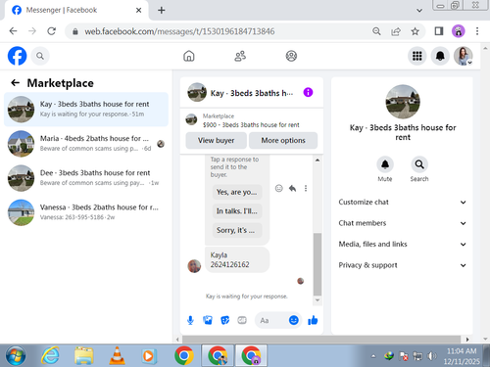The width and height of the screenshot is (490, 367).
Task: Open the Notifications bell in the header
Action: coord(440,56)
